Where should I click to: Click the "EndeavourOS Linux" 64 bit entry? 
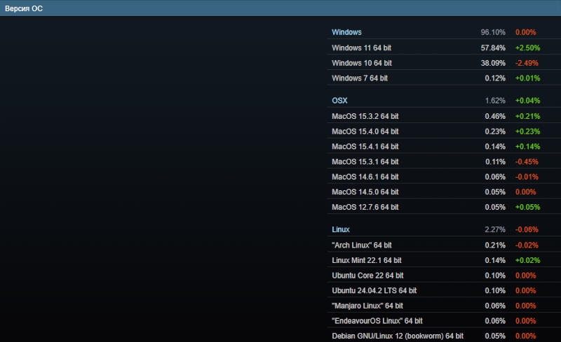point(377,321)
